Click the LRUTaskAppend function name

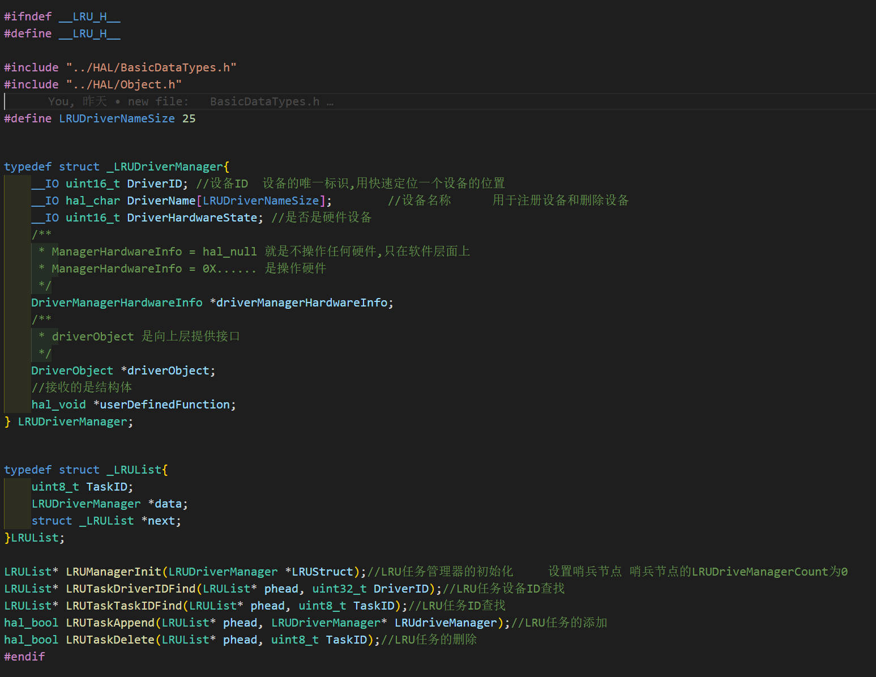110,623
